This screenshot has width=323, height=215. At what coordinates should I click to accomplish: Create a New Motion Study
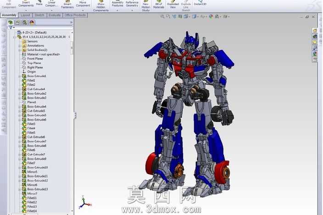coord(145,6)
